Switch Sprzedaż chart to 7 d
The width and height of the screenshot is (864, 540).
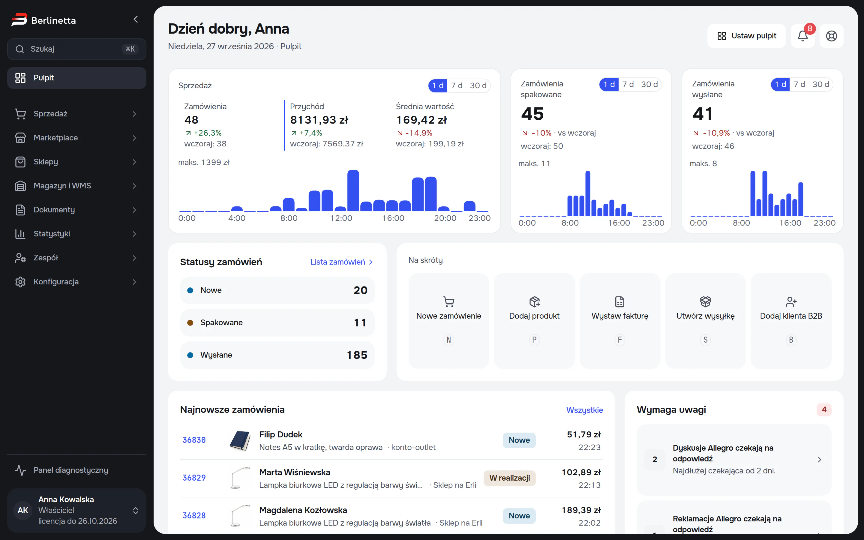point(457,86)
